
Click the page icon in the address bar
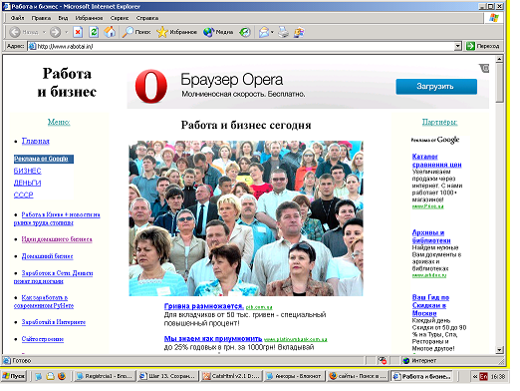(x=32, y=46)
